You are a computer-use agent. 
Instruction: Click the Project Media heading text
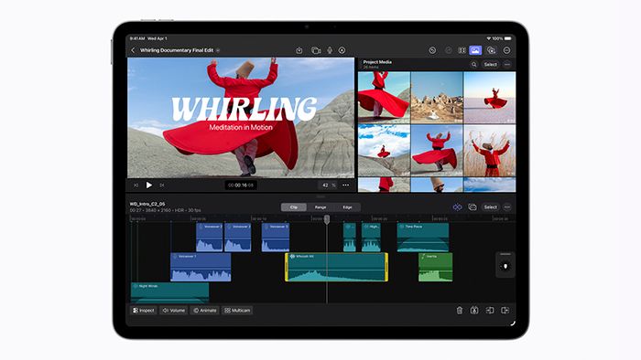pyautogui.click(x=377, y=62)
